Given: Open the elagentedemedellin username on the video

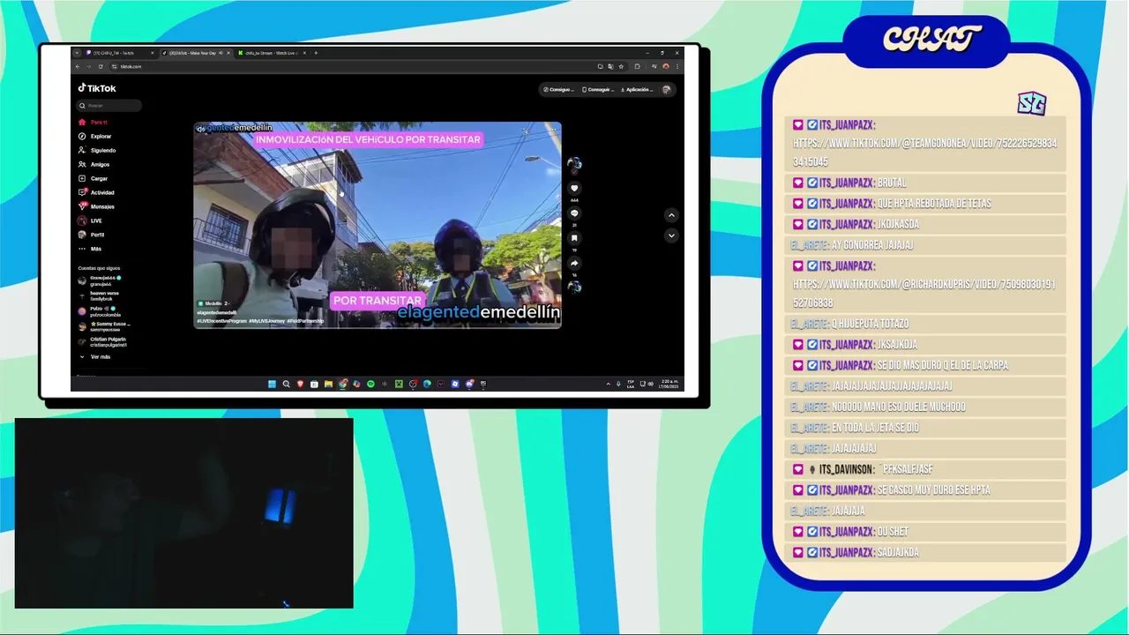Looking at the screenshot, I should (217, 313).
